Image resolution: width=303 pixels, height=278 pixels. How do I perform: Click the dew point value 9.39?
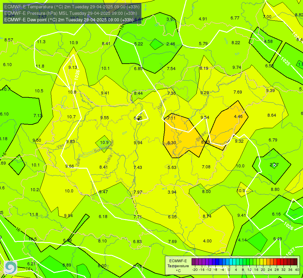point(270,91)
